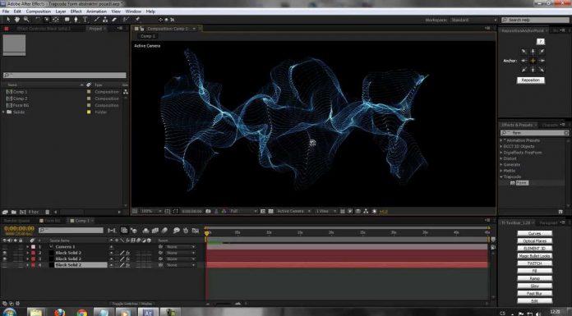Image resolution: width=572 pixels, height=316 pixels.
Task: Select the Brush tool
Action: pyautogui.click(x=96, y=20)
